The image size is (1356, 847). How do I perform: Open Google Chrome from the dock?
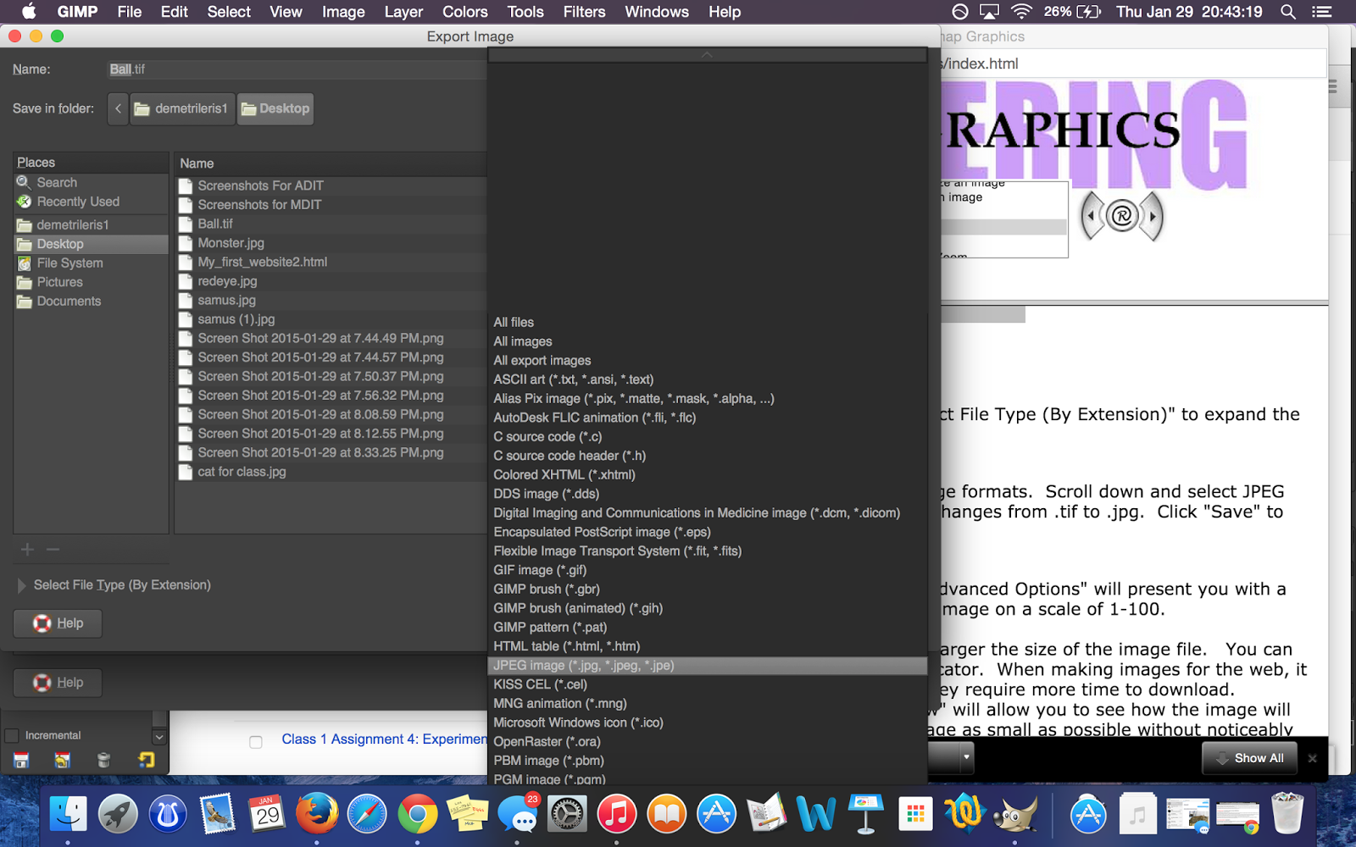[417, 814]
